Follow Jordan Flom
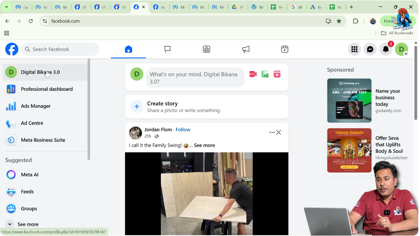This screenshot has width=420, height=236. click(183, 130)
